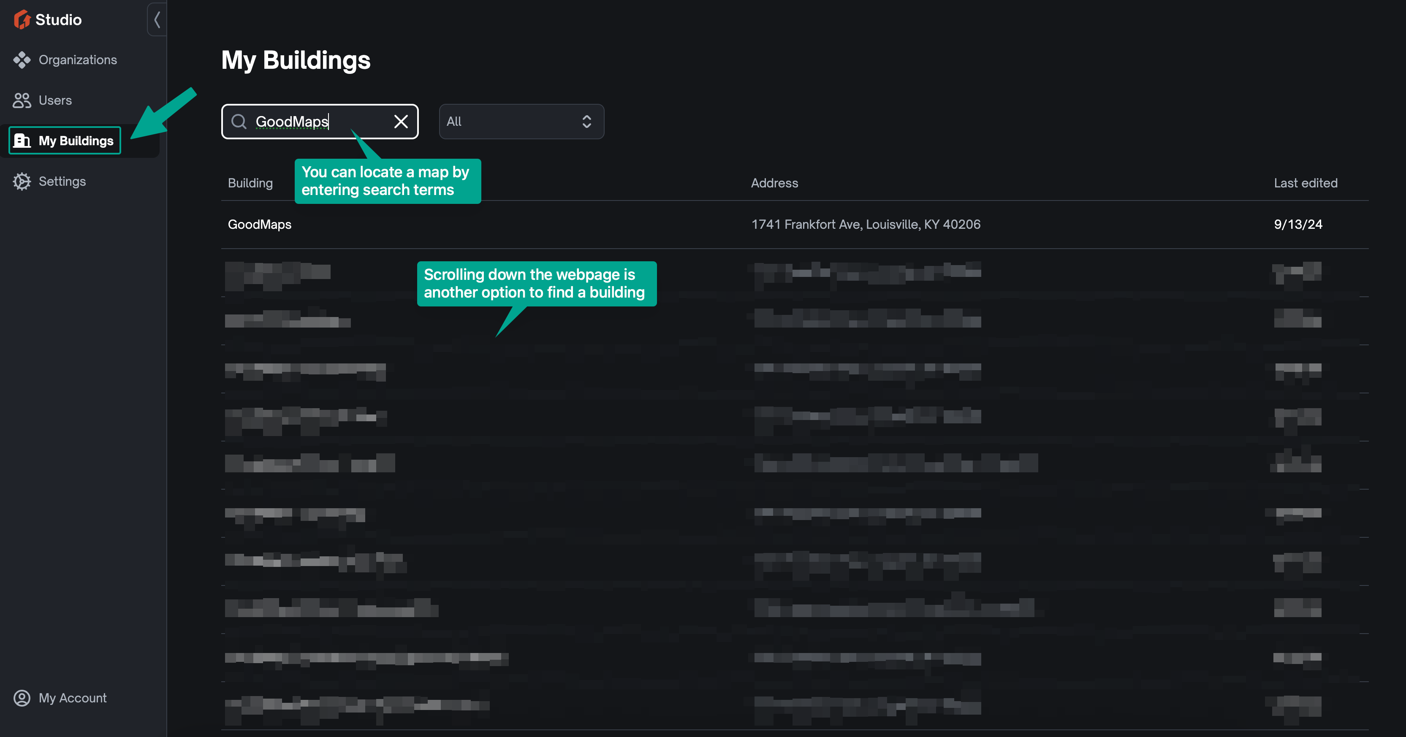Open the Organizations icon in sidebar
Image resolution: width=1406 pixels, height=737 pixels.
[22, 60]
